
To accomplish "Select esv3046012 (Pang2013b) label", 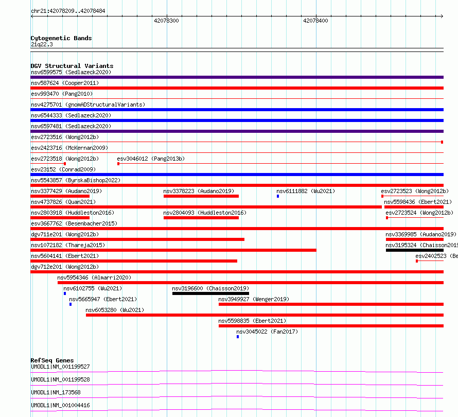I will 151,159.
